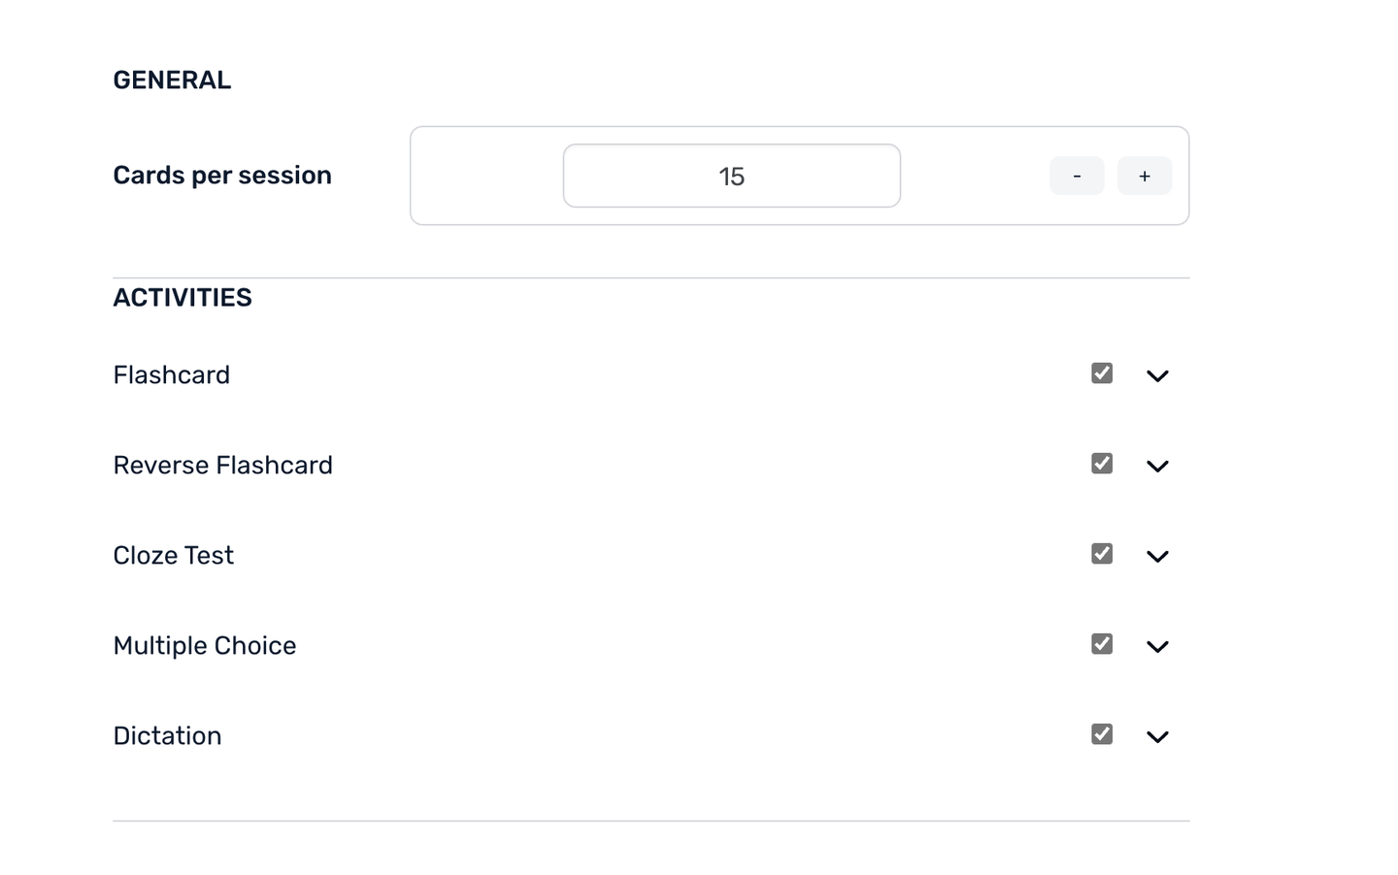Expand the Flashcard options chevron
This screenshot has height=875, width=1398.
pyautogui.click(x=1157, y=376)
